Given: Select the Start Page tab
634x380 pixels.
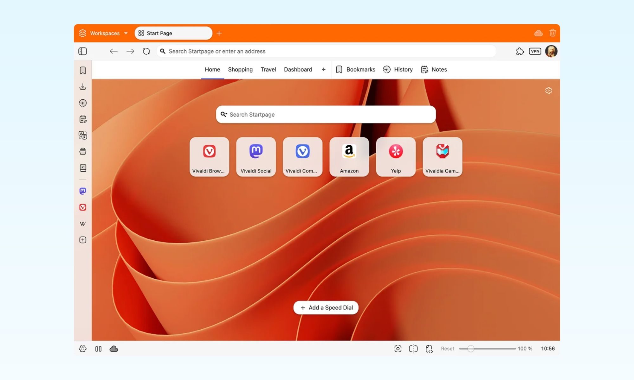Looking at the screenshot, I should (173, 33).
